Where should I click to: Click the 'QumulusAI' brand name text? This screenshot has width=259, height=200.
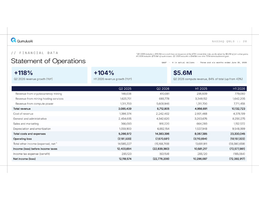(25, 41)
